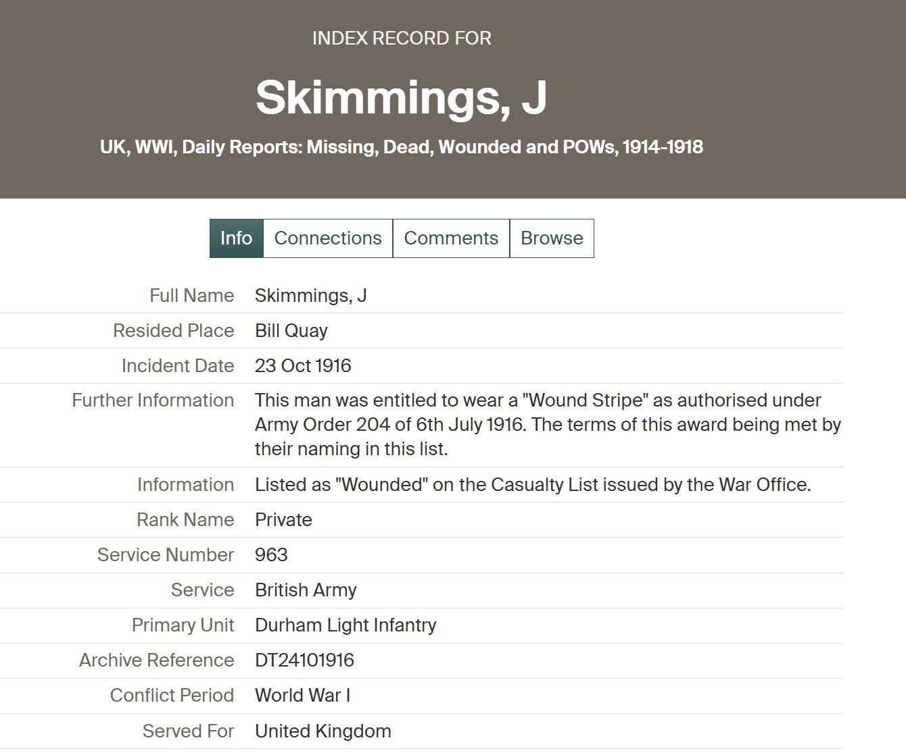
Task: Click the Archive Reference 'DT24101916'
Action: [x=304, y=660]
